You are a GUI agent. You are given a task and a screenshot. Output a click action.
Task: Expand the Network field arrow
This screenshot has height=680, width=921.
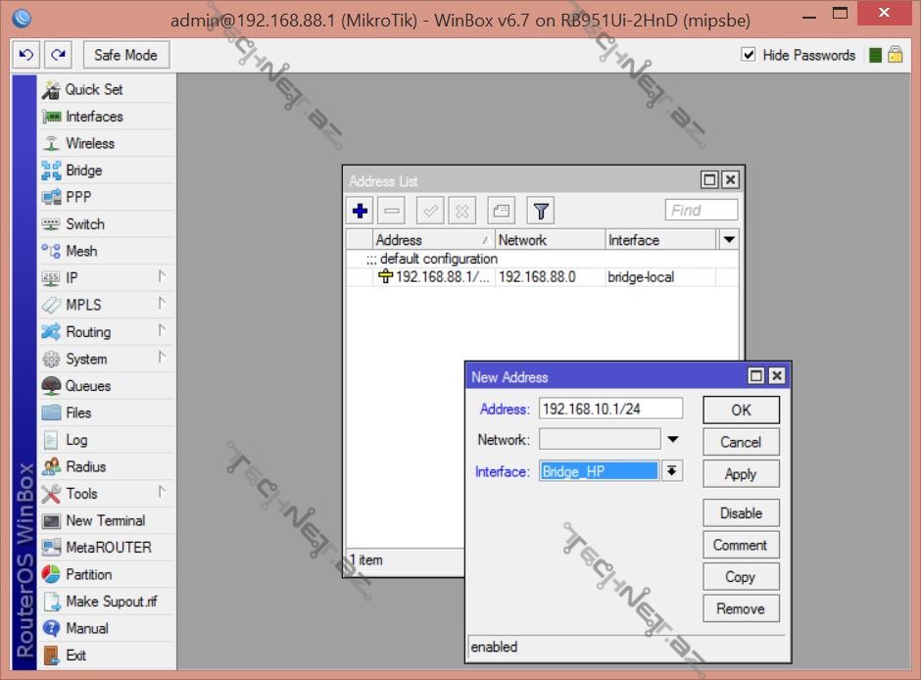coord(673,440)
